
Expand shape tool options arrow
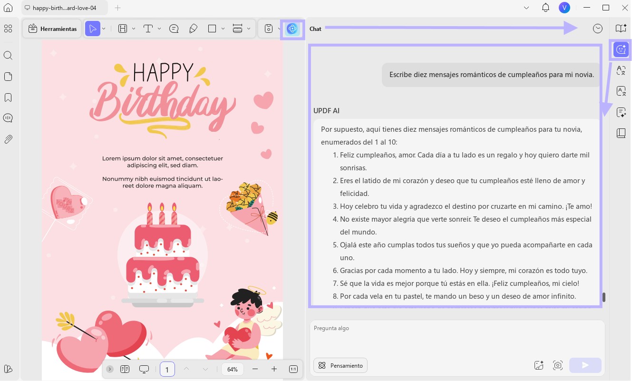point(223,29)
